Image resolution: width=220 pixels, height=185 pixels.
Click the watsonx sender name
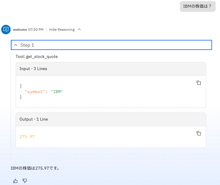point(20,30)
